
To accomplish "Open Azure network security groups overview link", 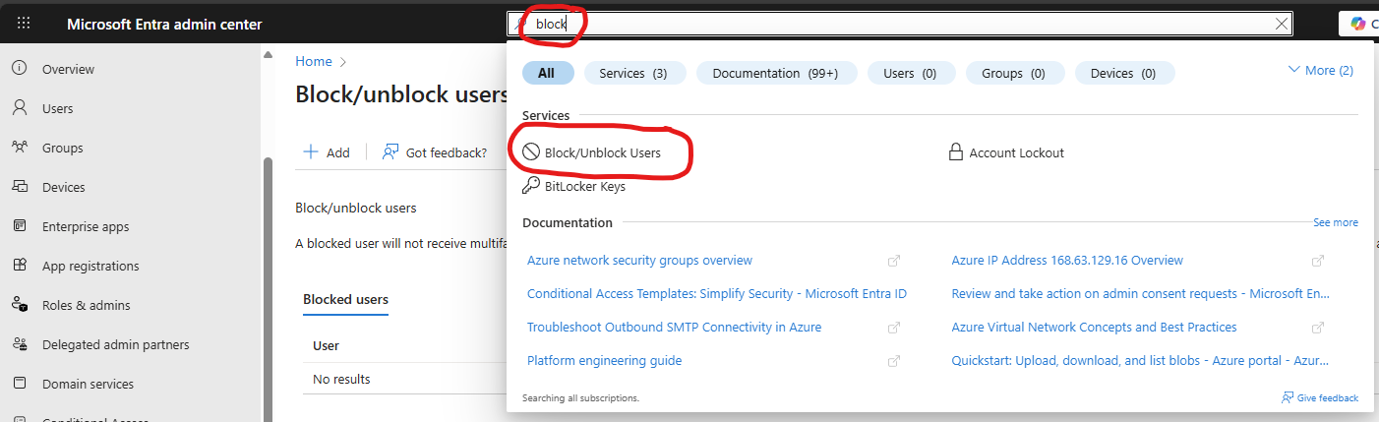I will (x=639, y=261).
